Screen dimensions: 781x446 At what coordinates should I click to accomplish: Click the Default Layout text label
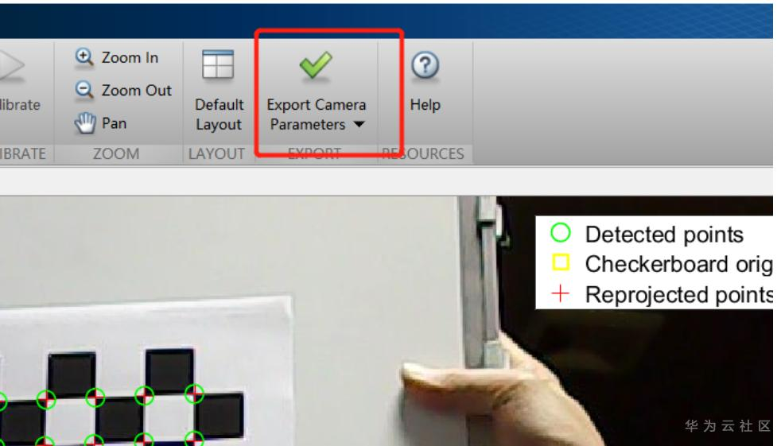(x=220, y=114)
